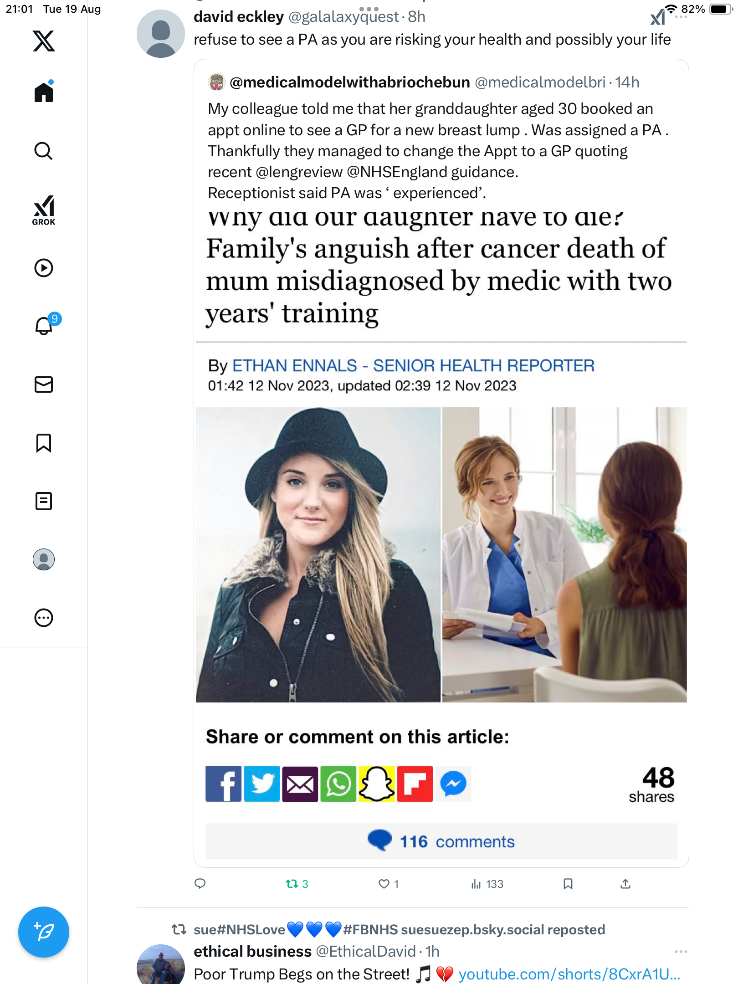The image size is (738, 984).
Task: Expand the More circle menu in the sidebar
Action: click(44, 618)
